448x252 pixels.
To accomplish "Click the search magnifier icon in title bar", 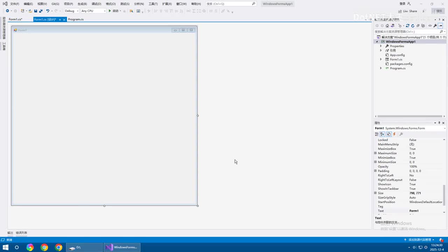I will [253, 3].
